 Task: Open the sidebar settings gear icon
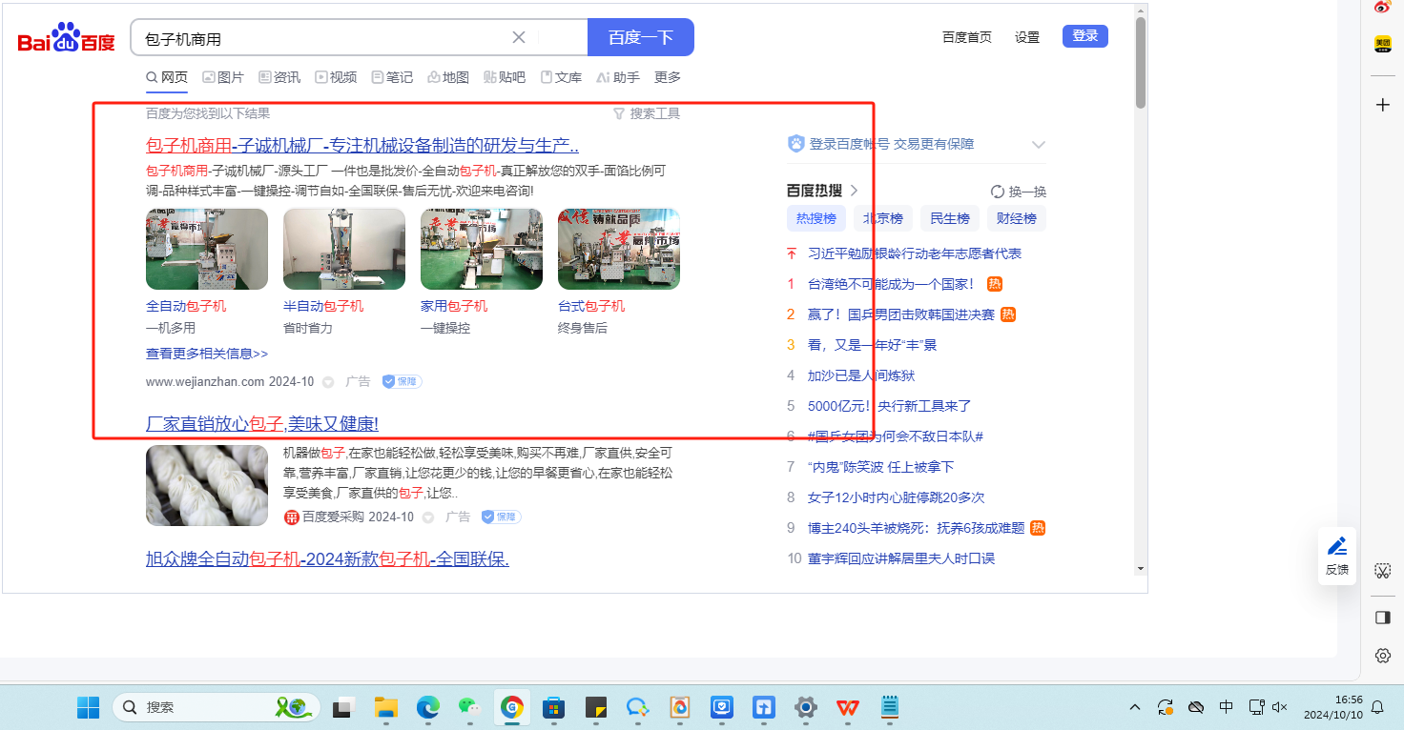point(1382,656)
